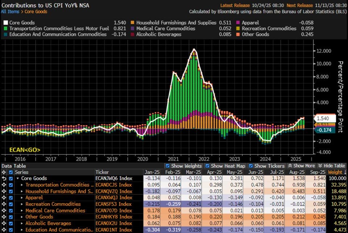This screenshot has width=348, height=233.
Task: Expand the Recreation Commodities row
Action: click(x=22, y=204)
